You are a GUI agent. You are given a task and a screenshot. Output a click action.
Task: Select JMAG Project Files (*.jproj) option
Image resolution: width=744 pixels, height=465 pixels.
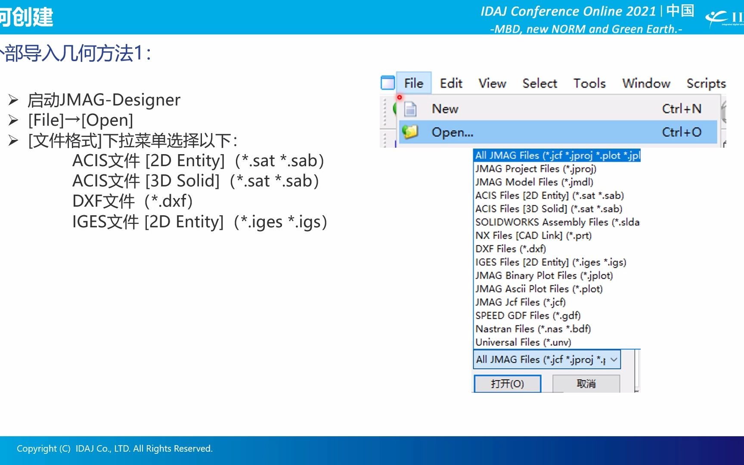click(557, 169)
